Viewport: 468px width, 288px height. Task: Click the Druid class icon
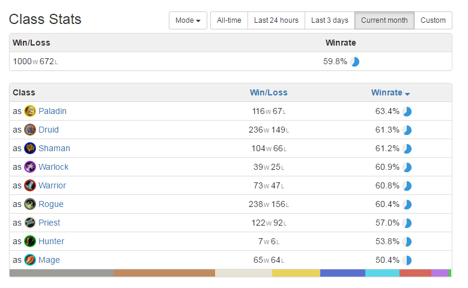30,130
